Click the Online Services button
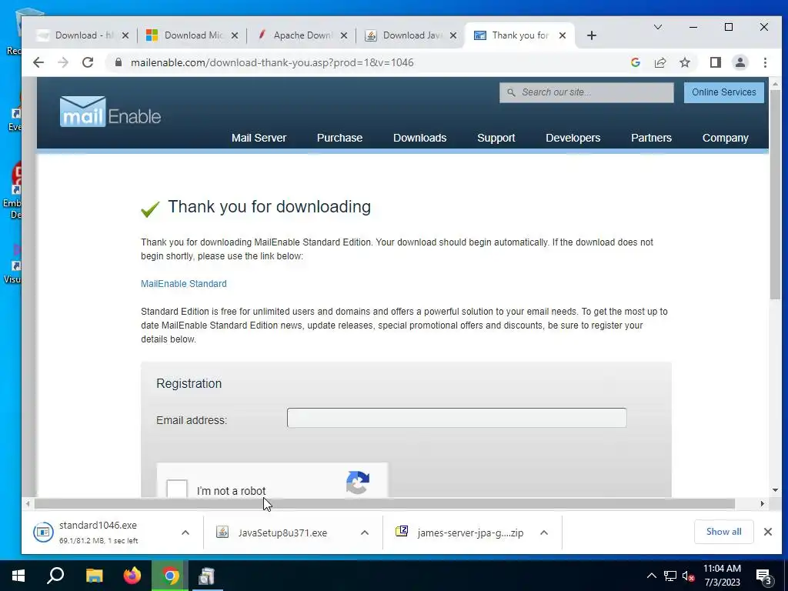Viewport: 788px width, 591px height. [723, 92]
